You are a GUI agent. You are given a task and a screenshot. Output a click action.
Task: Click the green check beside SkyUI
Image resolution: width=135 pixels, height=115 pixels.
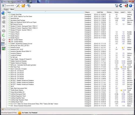point(9,86)
